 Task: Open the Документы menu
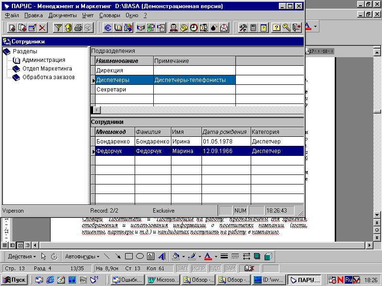click(63, 15)
